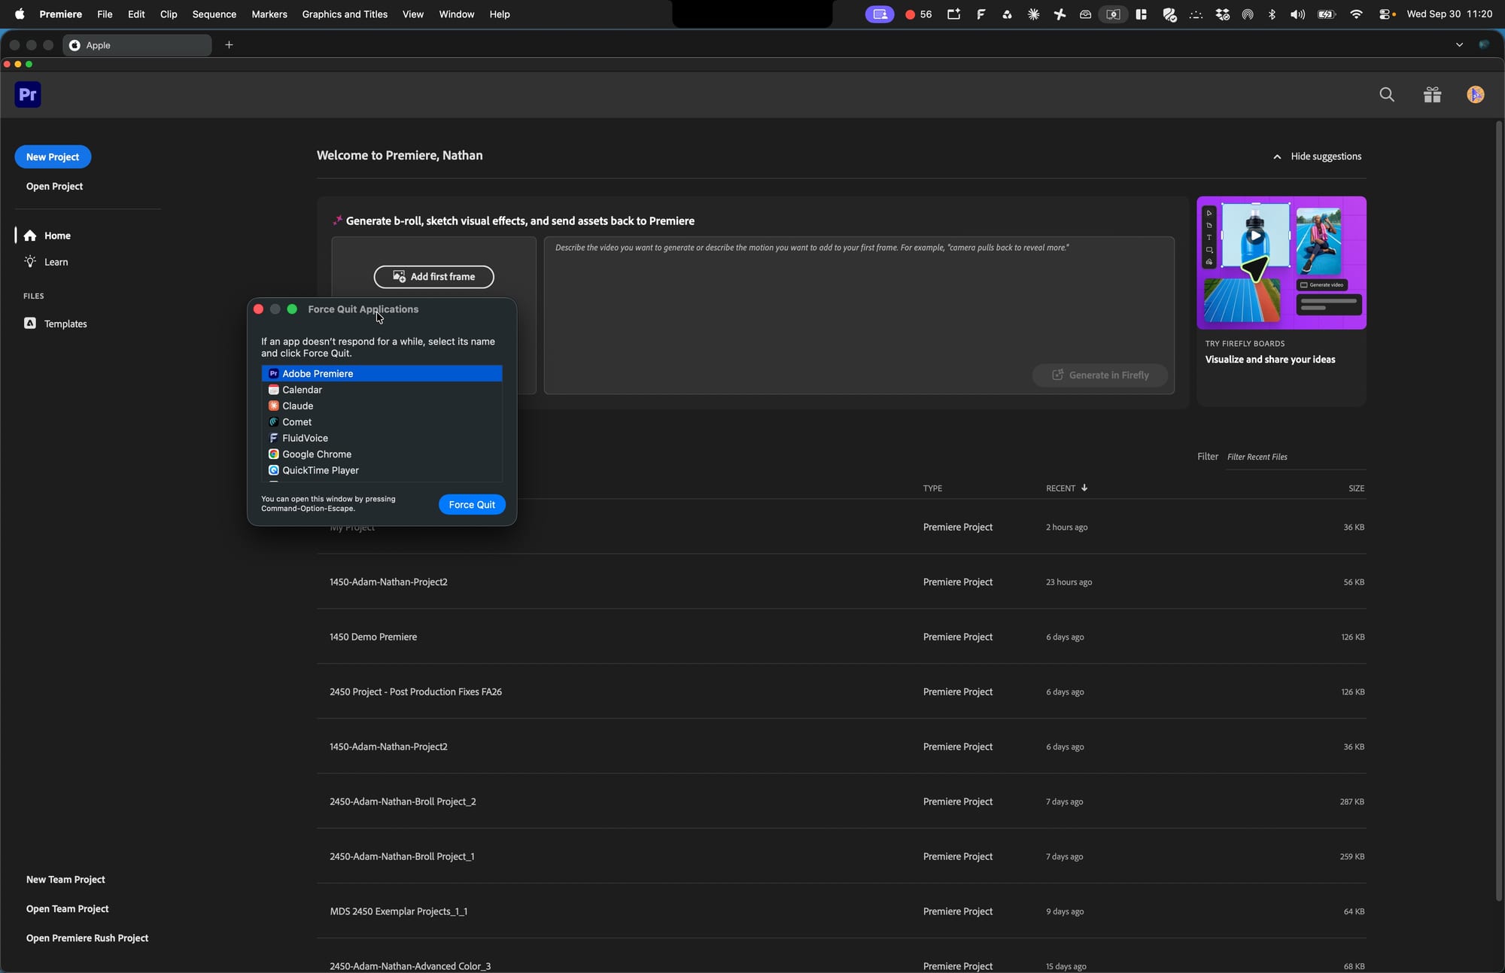Select the Home house icon in sidebar
The height and width of the screenshot is (973, 1505).
pos(30,236)
